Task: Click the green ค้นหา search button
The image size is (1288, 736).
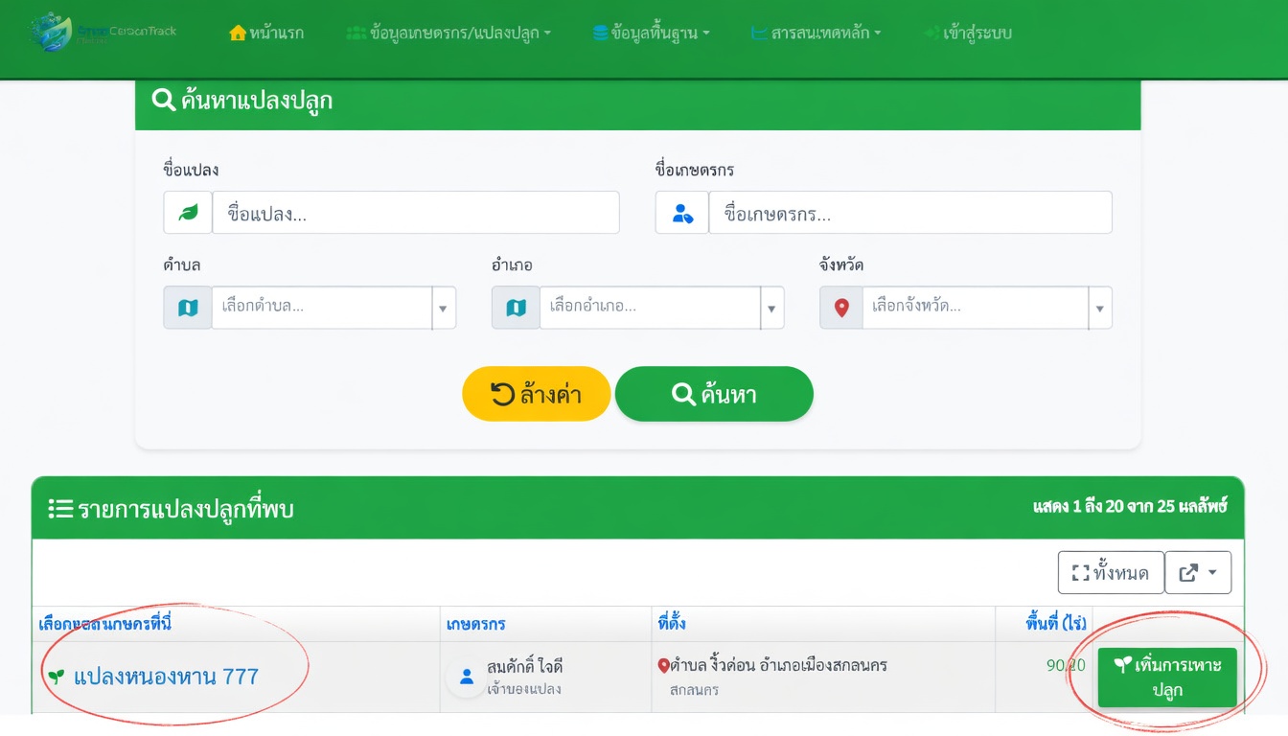Action: pos(714,394)
